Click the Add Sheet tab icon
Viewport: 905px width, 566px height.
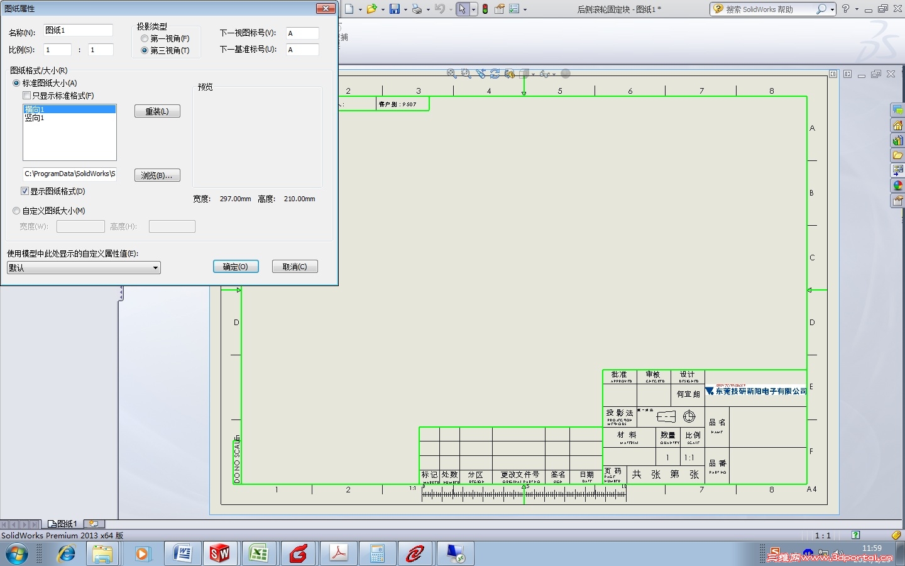click(x=94, y=523)
